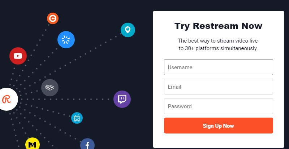Click the '30+ platforms simultaneously' line

218,49
